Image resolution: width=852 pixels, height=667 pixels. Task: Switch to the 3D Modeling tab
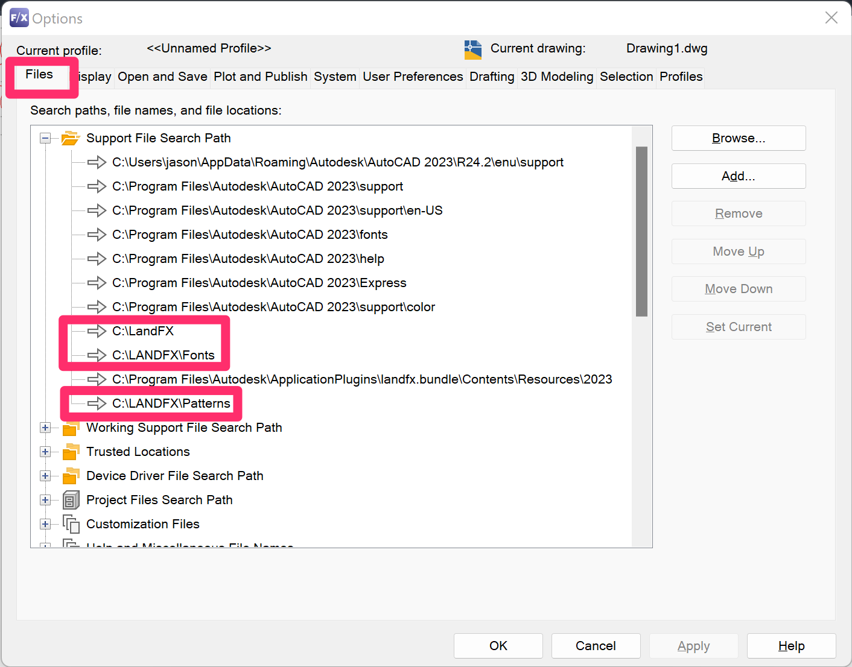[557, 77]
